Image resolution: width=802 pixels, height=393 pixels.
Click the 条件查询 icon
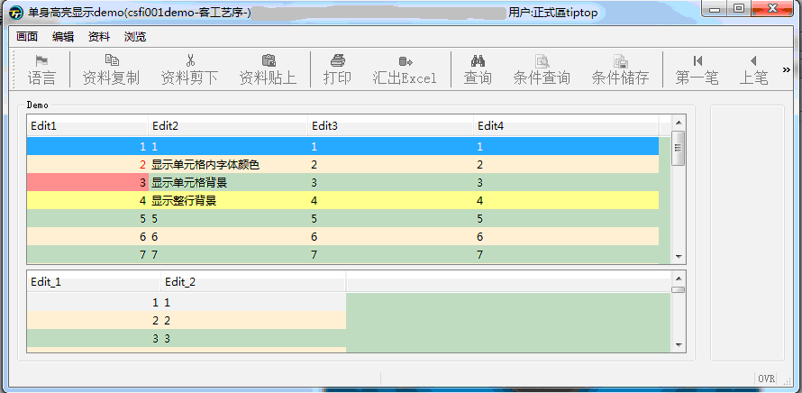coord(542,61)
